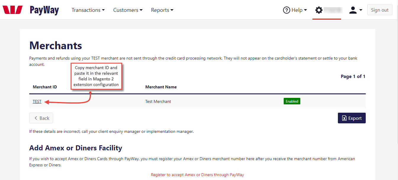
Task: Click the Merchant ID column header
Action: [45, 87]
